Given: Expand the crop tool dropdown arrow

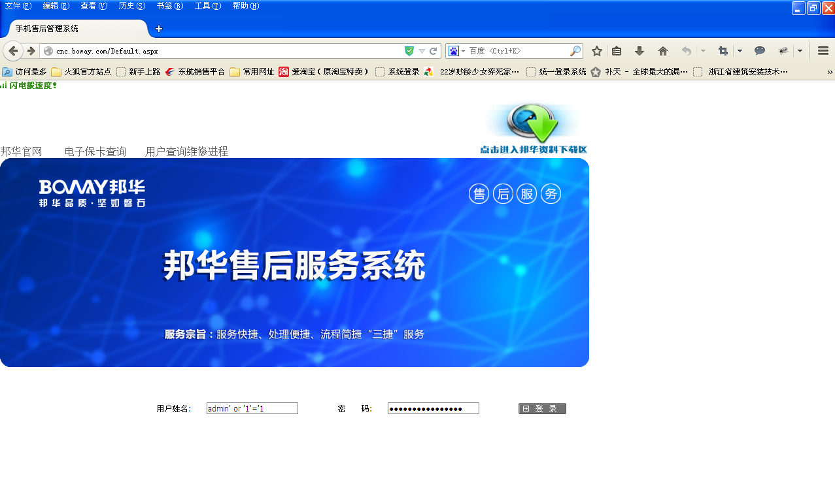Looking at the screenshot, I should [740, 51].
